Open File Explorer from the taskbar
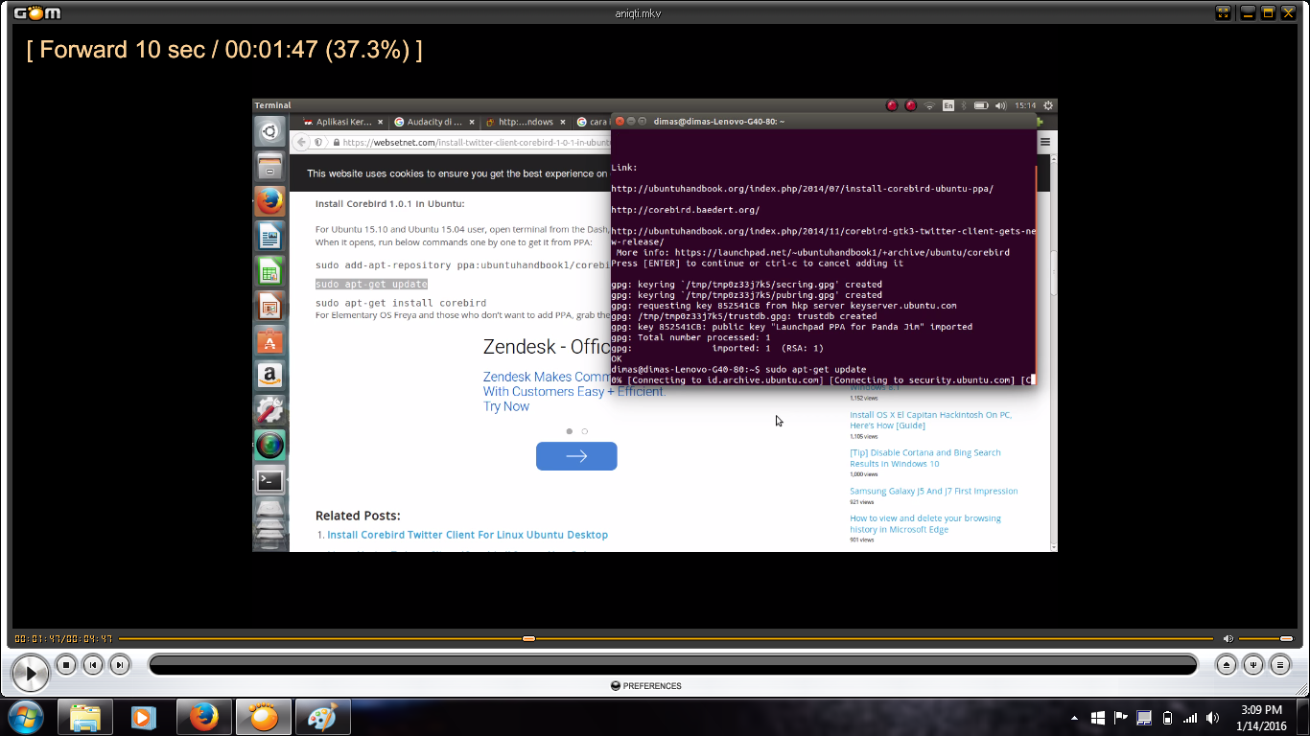The width and height of the screenshot is (1310, 736). pyautogui.click(x=85, y=717)
